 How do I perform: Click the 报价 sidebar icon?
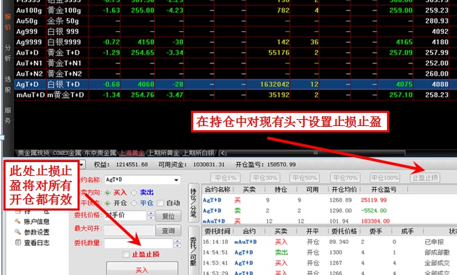(x=8, y=21)
